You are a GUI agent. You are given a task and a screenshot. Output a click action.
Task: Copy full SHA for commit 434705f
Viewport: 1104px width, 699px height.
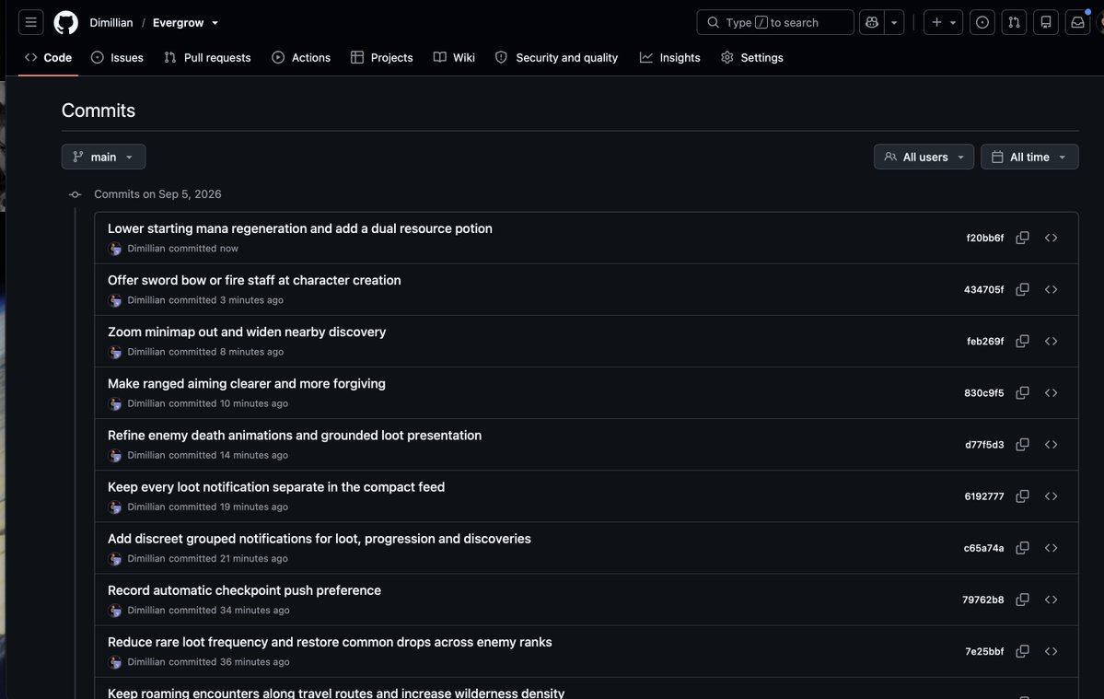1022,289
